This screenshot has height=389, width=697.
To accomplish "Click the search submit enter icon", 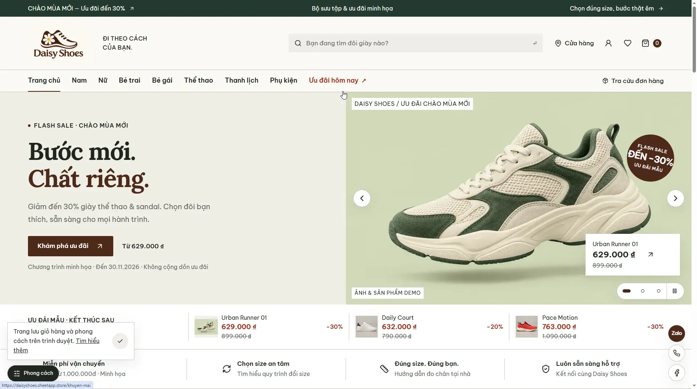I will coord(535,43).
